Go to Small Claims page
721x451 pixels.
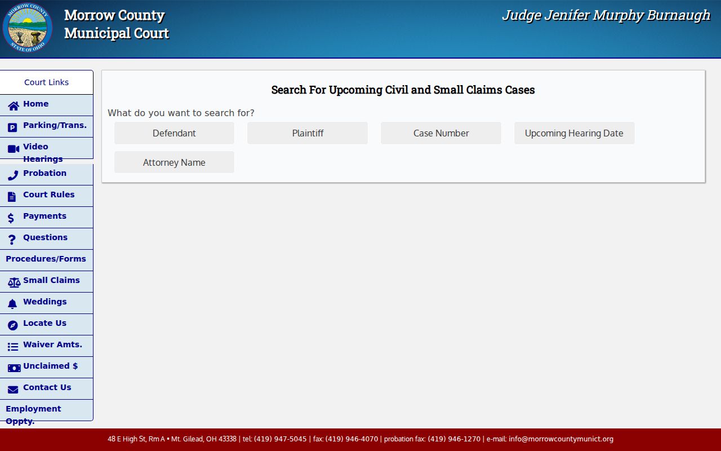pyautogui.click(x=46, y=281)
